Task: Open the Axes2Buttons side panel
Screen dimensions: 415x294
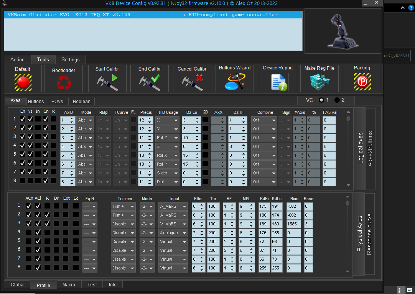Action: pyautogui.click(x=370, y=148)
